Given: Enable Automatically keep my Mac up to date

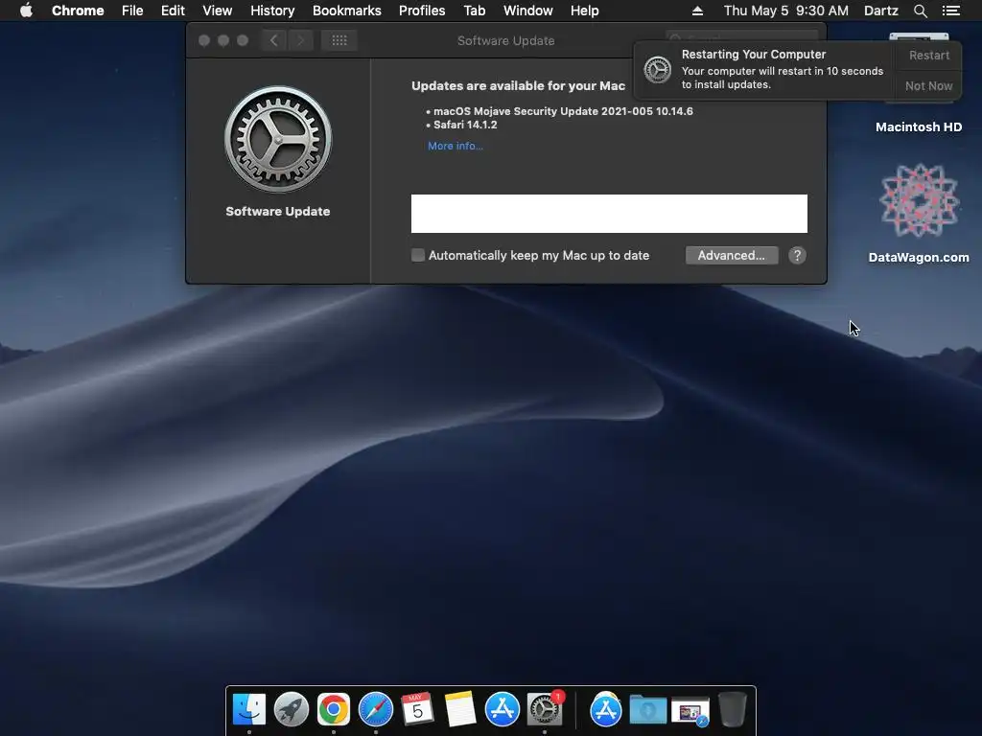Looking at the screenshot, I should pos(418,255).
